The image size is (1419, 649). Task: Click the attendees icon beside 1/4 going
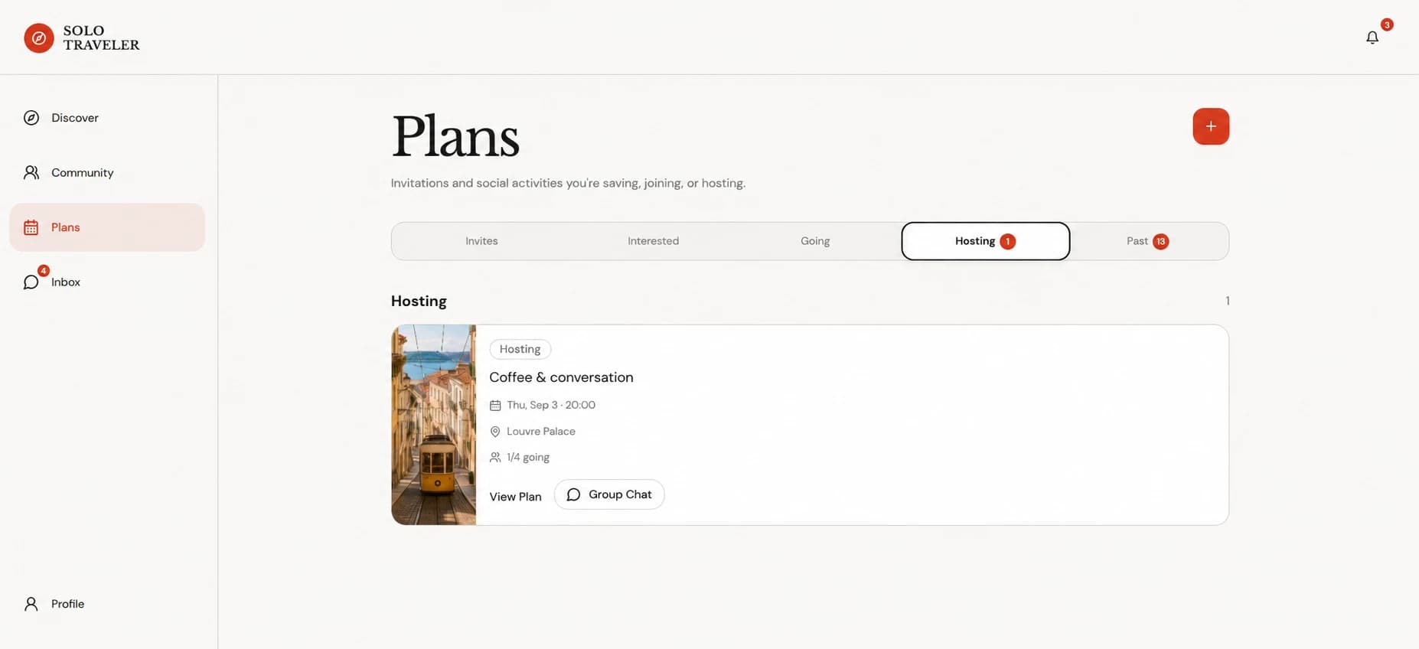pos(495,458)
